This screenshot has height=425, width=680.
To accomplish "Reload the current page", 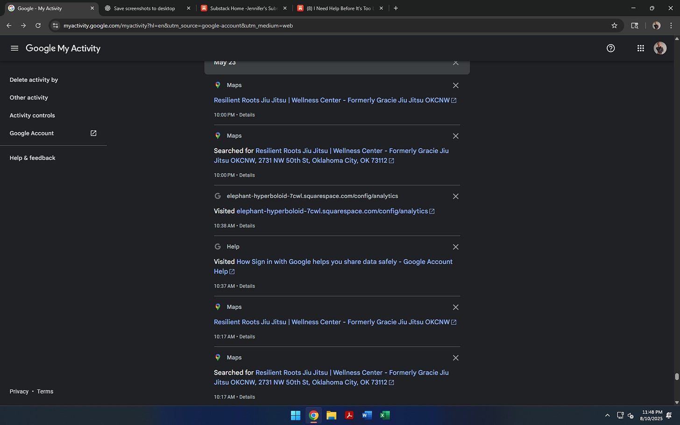I will [38, 26].
